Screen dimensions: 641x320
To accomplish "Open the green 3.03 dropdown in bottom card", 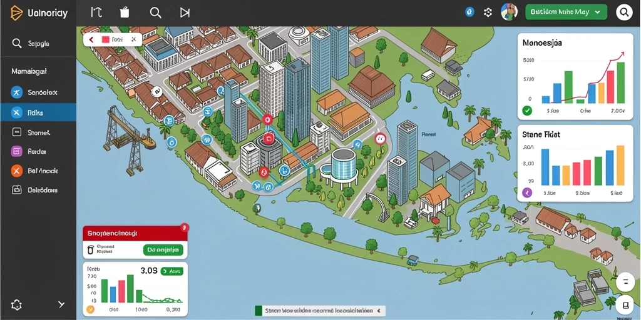I will 172,271.
